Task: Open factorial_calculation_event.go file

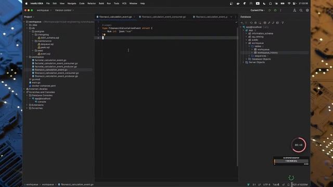Action: click(x=49, y=60)
